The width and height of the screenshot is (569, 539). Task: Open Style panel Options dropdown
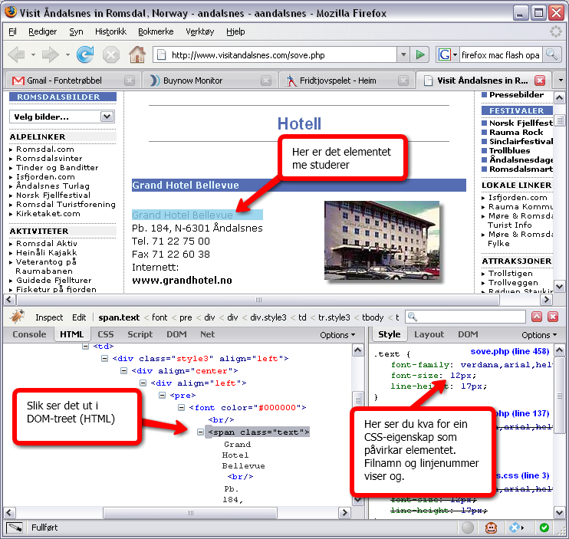pos(539,335)
